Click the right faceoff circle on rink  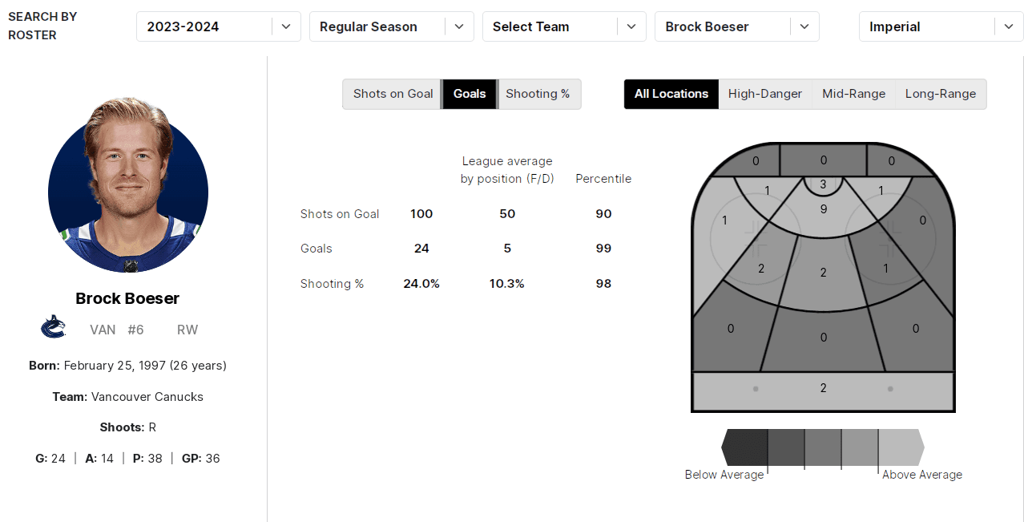click(891, 236)
